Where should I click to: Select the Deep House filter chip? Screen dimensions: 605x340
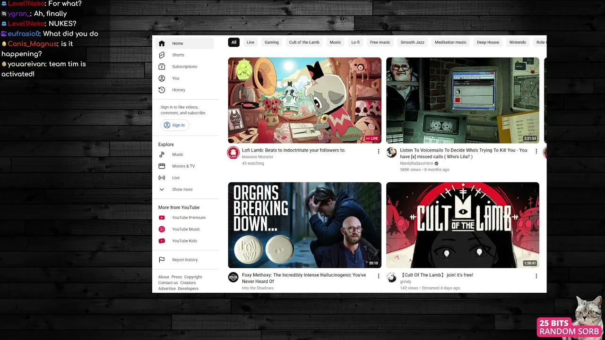tap(488, 42)
